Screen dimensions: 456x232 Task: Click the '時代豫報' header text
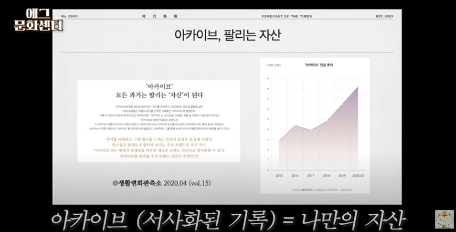pyautogui.click(x=160, y=16)
